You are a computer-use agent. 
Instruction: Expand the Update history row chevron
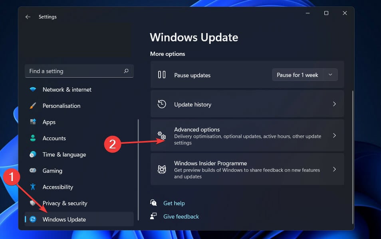pyautogui.click(x=334, y=104)
